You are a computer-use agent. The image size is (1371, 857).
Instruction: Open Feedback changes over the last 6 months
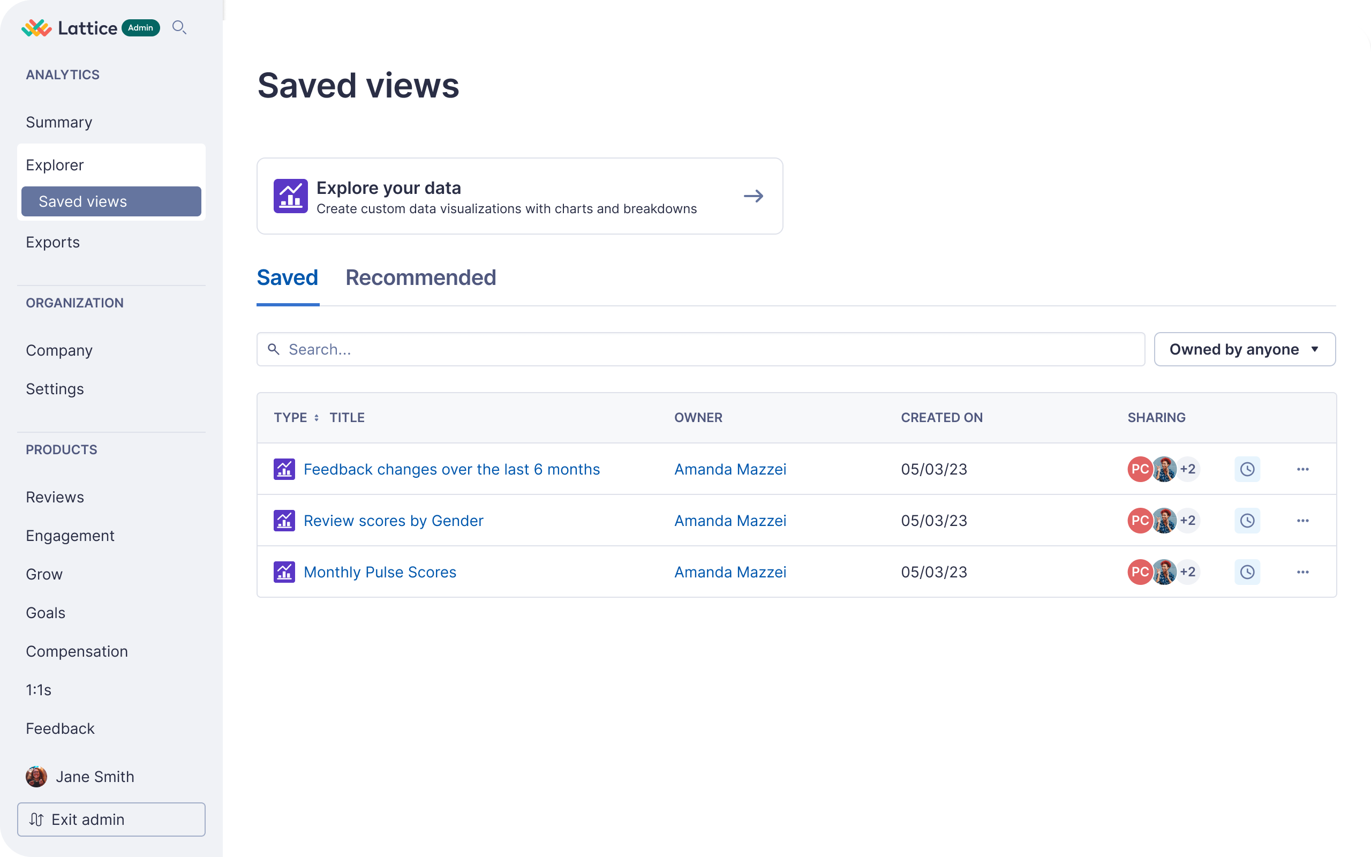(x=451, y=469)
